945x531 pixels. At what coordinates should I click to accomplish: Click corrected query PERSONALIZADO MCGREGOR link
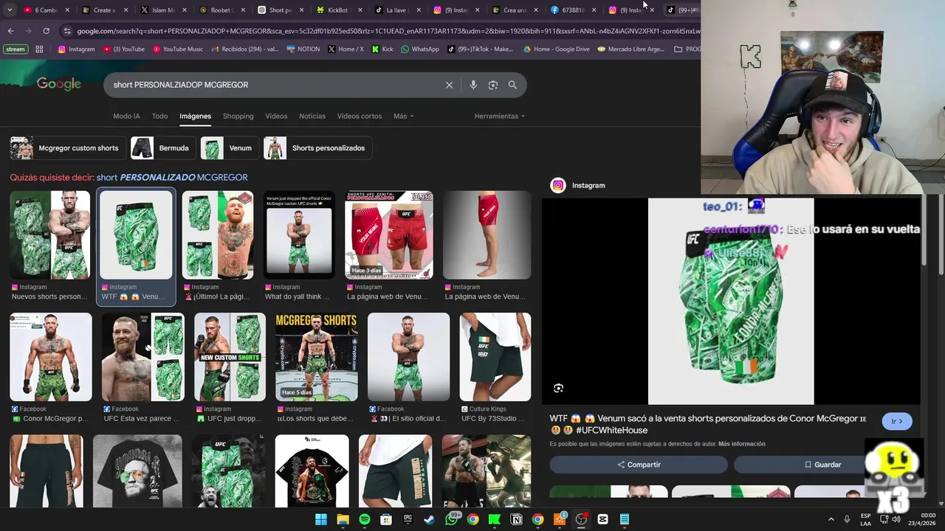pos(172,178)
